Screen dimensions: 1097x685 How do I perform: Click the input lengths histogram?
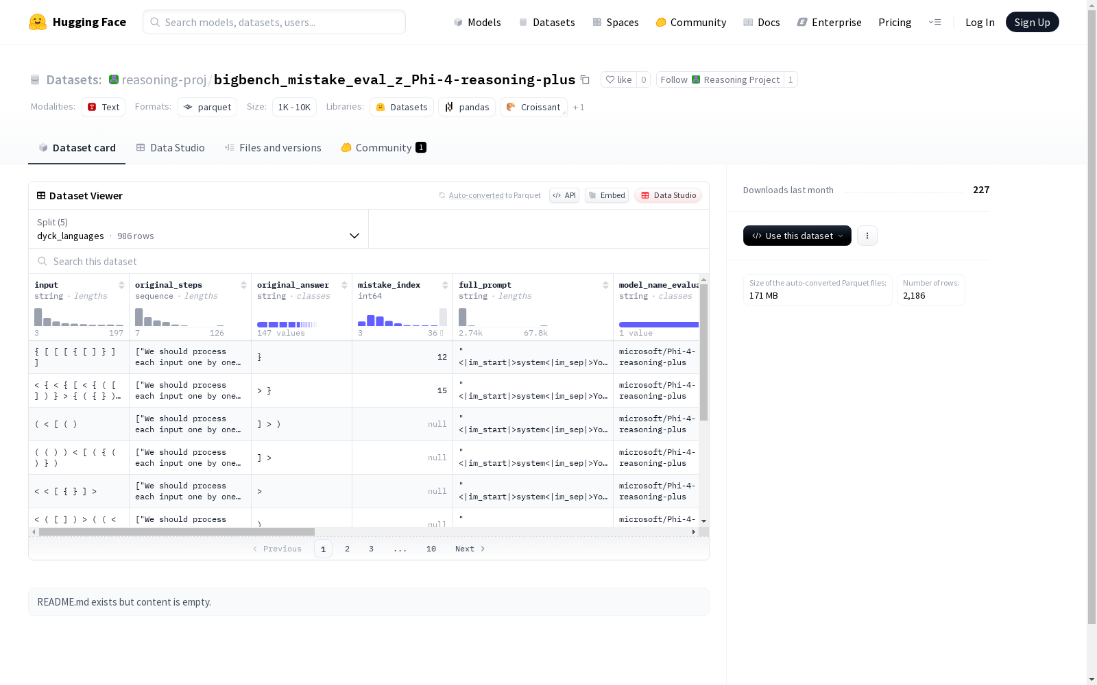click(x=79, y=317)
